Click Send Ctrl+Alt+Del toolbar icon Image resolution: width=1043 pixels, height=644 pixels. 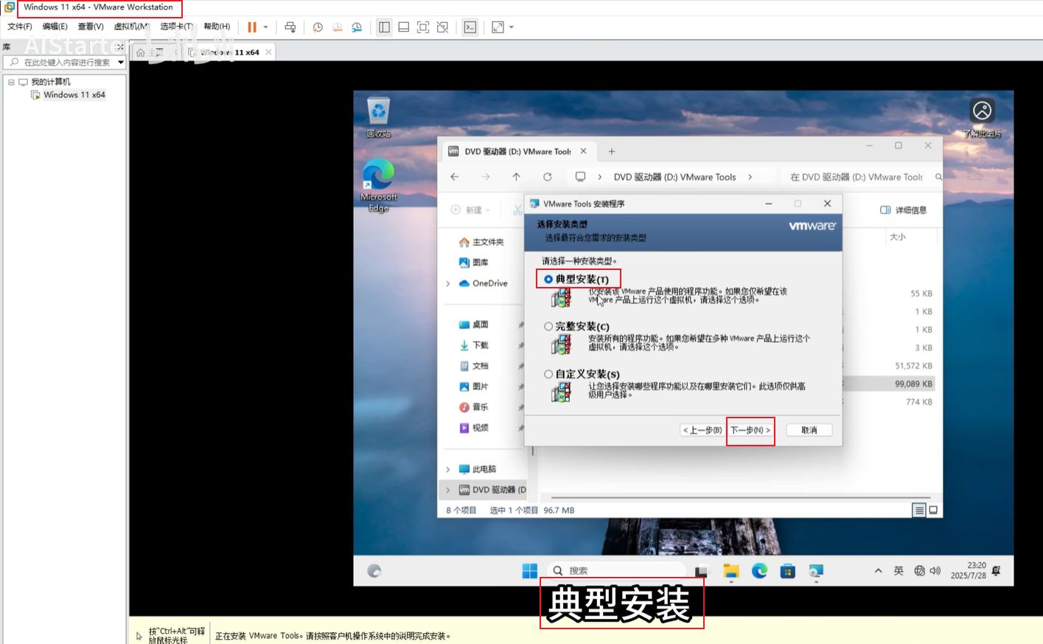(x=290, y=27)
